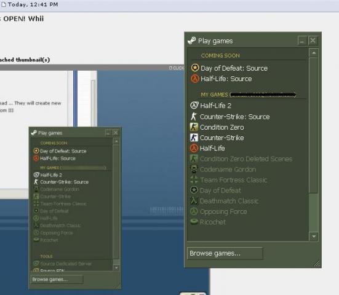The width and height of the screenshot is (339, 295).
Task: Click Counter-Strike icon in large Play games window
Action: coord(194,138)
